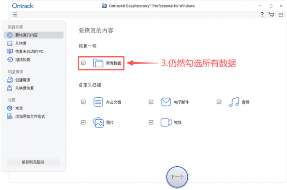Click the EasyRecovery title bar app icon
287x190 pixels.
pyautogui.click(x=104, y=6)
